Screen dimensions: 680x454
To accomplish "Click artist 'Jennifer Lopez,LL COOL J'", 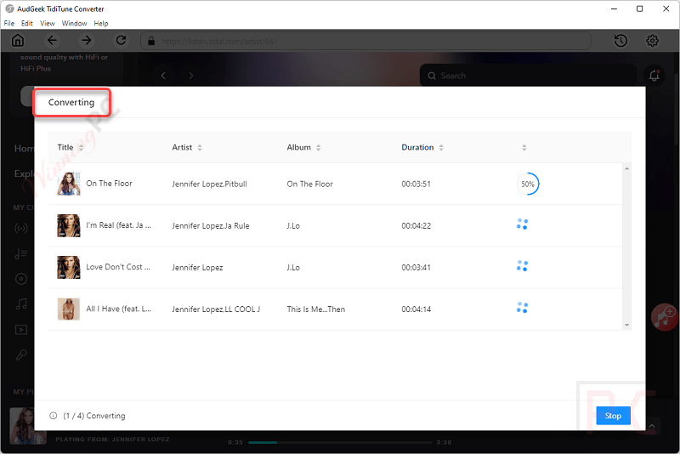I will coord(216,309).
